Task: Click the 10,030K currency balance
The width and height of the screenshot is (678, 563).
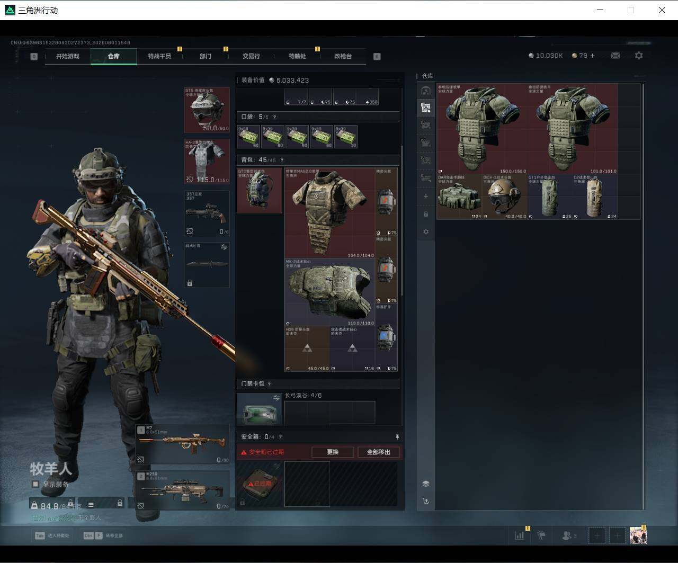Action: coord(546,56)
